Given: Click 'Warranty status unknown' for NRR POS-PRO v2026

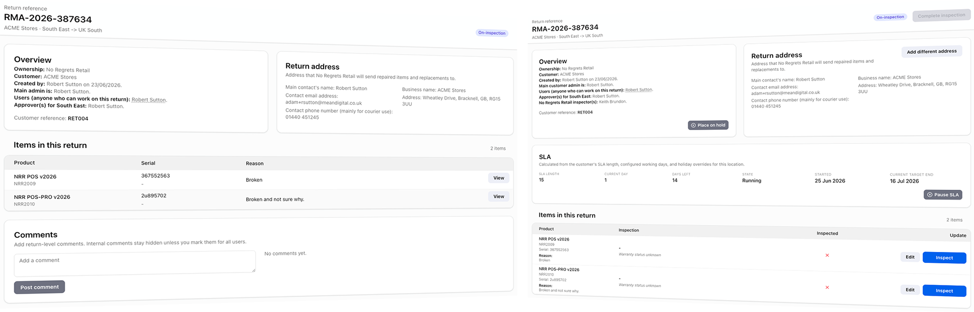Looking at the screenshot, I should (x=640, y=286).
